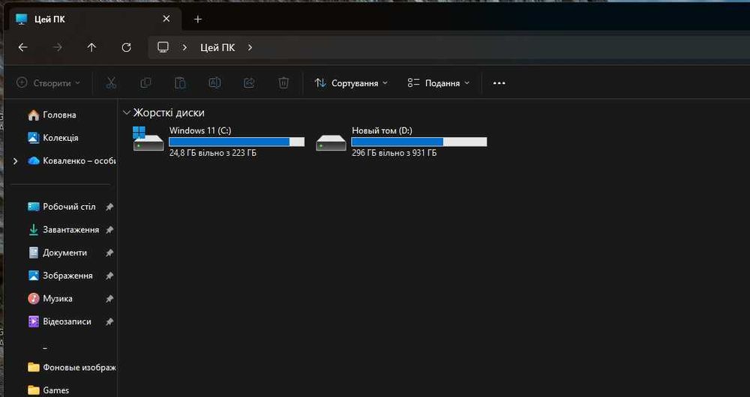Click Новый том (D:) drive label
The width and height of the screenshot is (750, 397).
click(x=382, y=130)
